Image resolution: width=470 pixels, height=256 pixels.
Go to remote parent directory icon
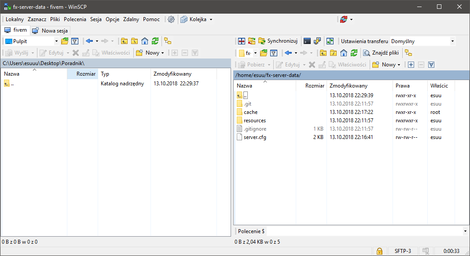pyautogui.click(x=323, y=53)
